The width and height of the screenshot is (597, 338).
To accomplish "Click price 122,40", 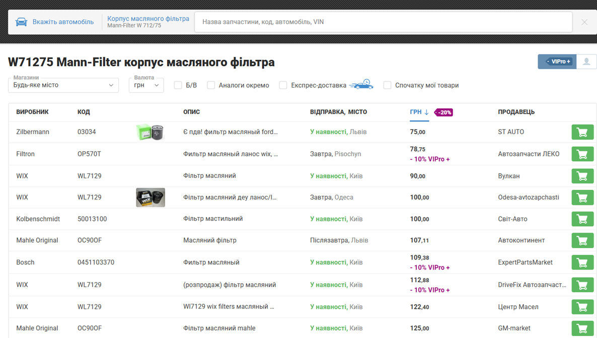I will [419, 307].
